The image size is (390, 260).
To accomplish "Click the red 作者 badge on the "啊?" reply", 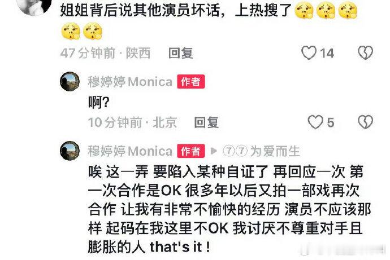I will tap(191, 82).
